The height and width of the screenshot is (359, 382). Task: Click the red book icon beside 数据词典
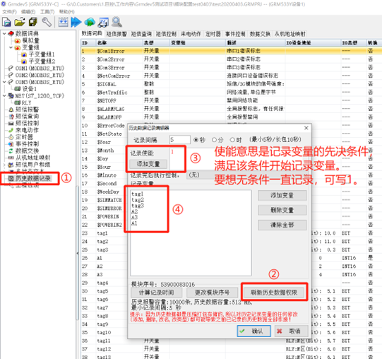[11, 33]
